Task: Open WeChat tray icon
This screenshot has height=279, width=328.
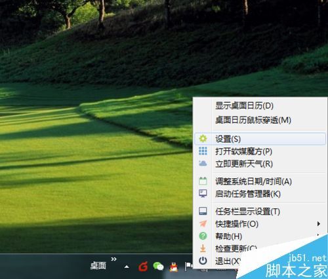Action: (158, 267)
